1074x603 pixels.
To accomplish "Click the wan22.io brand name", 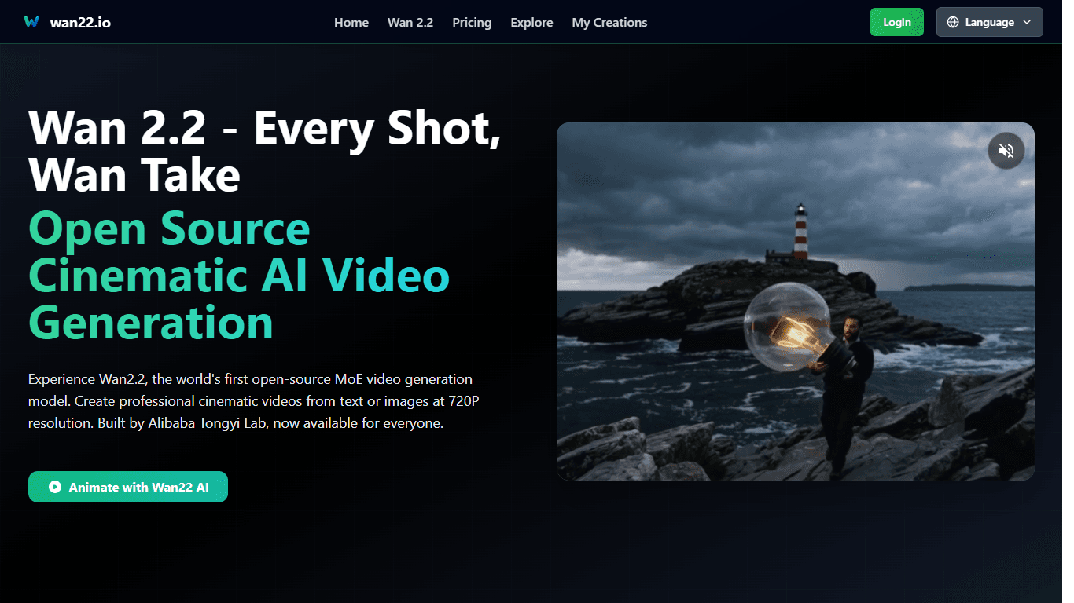I will click(x=80, y=23).
